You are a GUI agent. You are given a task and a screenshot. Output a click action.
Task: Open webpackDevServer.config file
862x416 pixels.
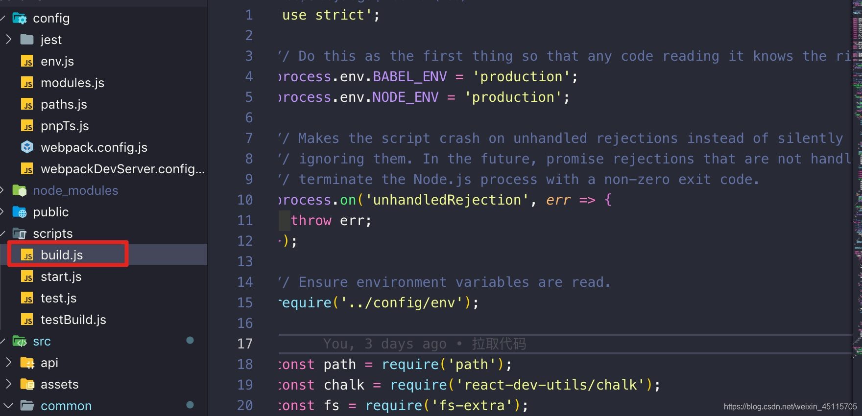pos(122,169)
